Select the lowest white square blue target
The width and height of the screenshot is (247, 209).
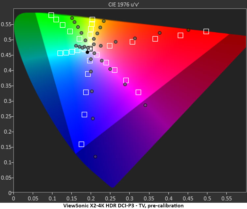[x=81, y=144]
